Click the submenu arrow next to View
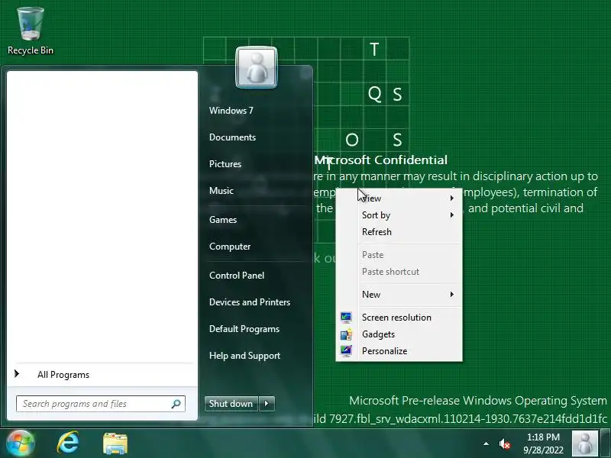The height and width of the screenshot is (458, 611). click(x=452, y=198)
